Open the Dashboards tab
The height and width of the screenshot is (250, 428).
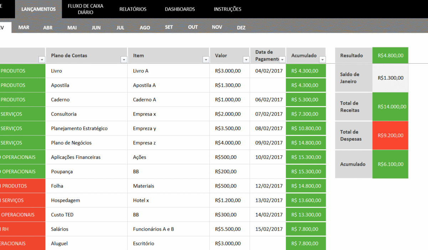(x=180, y=9)
